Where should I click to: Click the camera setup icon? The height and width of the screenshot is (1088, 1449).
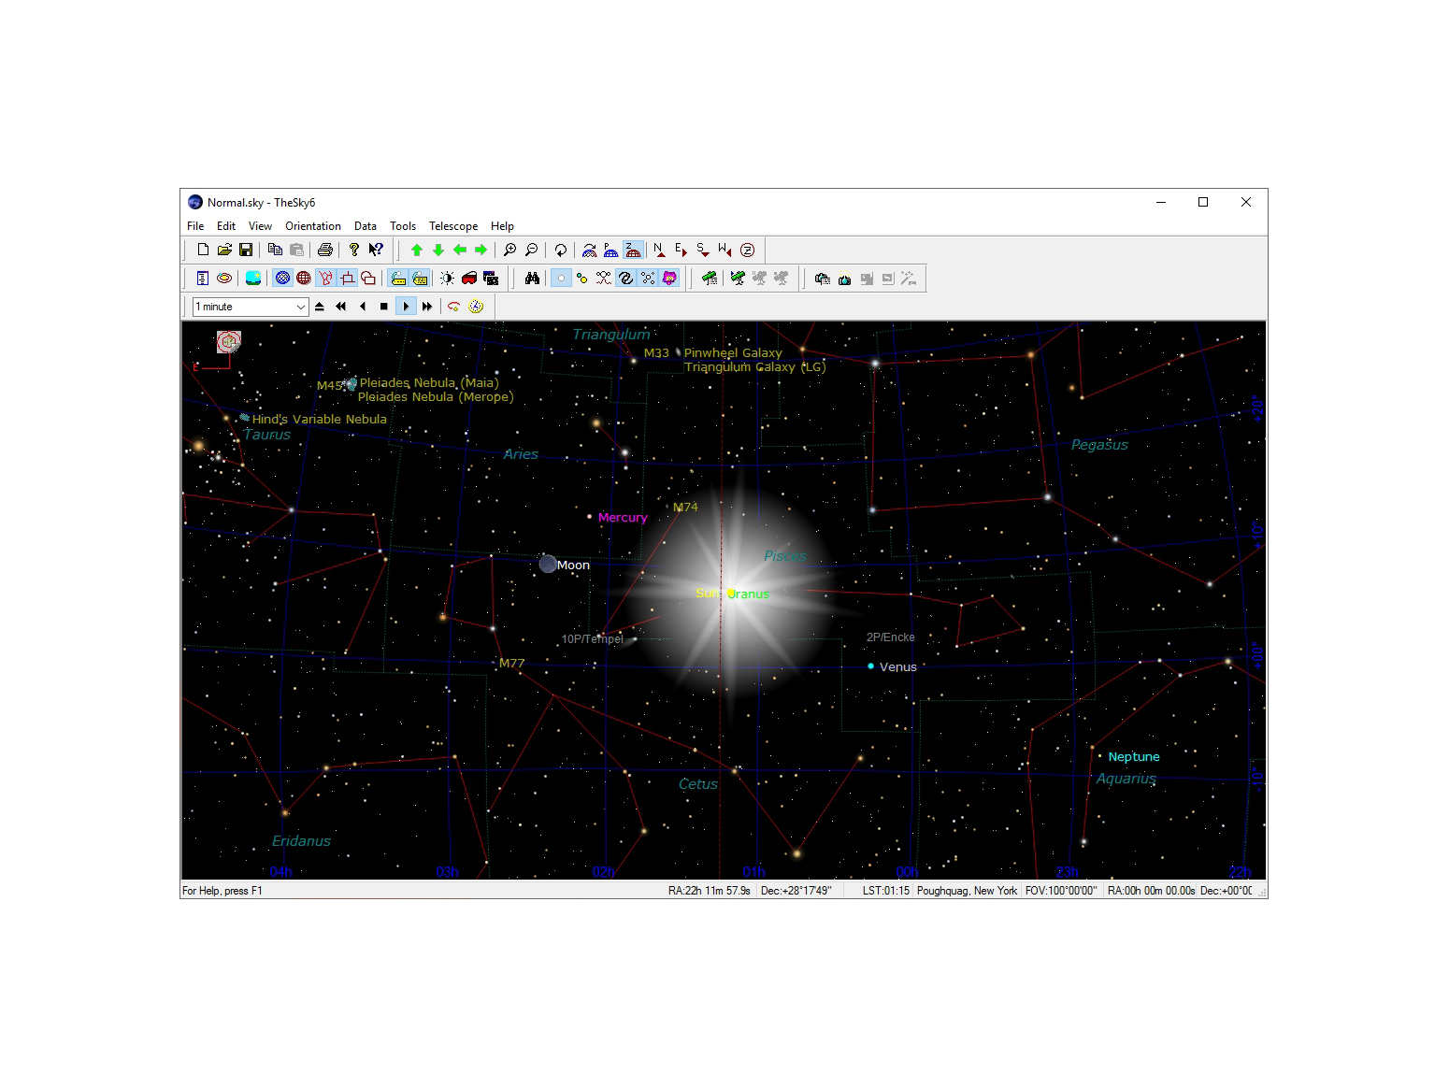[823, 279]
